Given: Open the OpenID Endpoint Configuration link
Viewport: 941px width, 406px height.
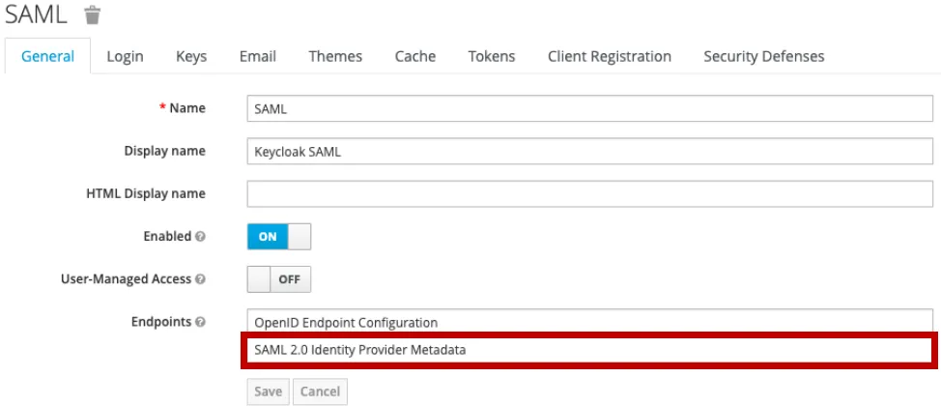Looking at the screenshot, I should tap(345, 322).
